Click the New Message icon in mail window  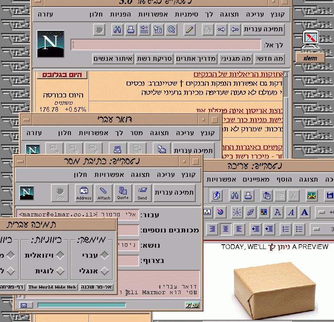(117, 149)
